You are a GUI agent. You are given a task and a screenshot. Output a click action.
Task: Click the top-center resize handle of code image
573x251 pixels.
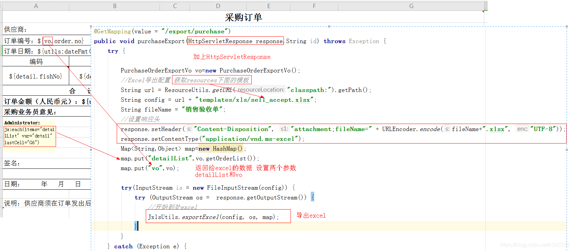329,26
